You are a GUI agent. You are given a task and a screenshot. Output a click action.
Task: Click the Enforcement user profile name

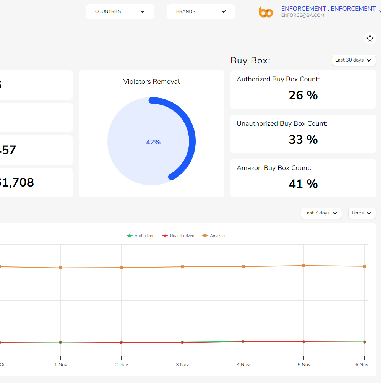328,9
